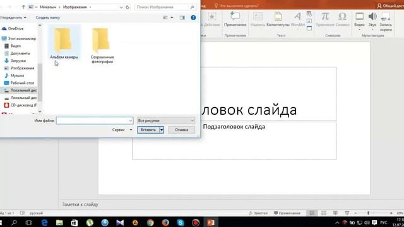Change the view layout icon
Viewport: 404px width, 227px height.
(165, 18)
